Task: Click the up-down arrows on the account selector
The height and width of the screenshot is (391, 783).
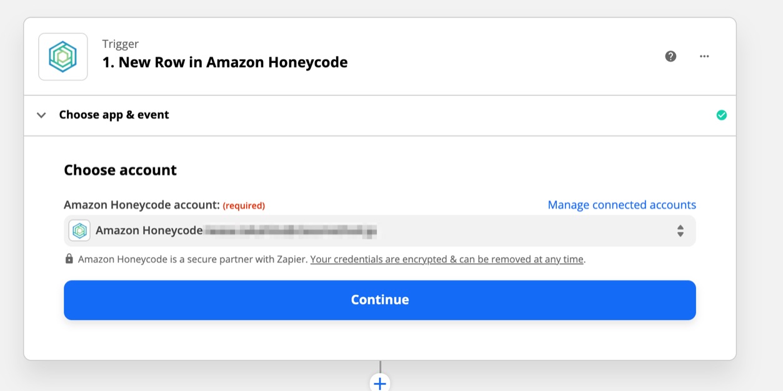Action: click(x=681, y=230)
